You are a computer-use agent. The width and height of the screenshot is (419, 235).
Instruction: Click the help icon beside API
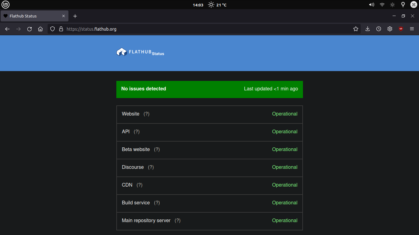(136, 131)
